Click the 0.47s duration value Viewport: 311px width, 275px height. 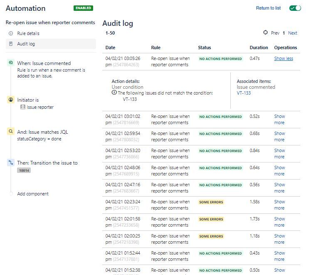[254, 58]
